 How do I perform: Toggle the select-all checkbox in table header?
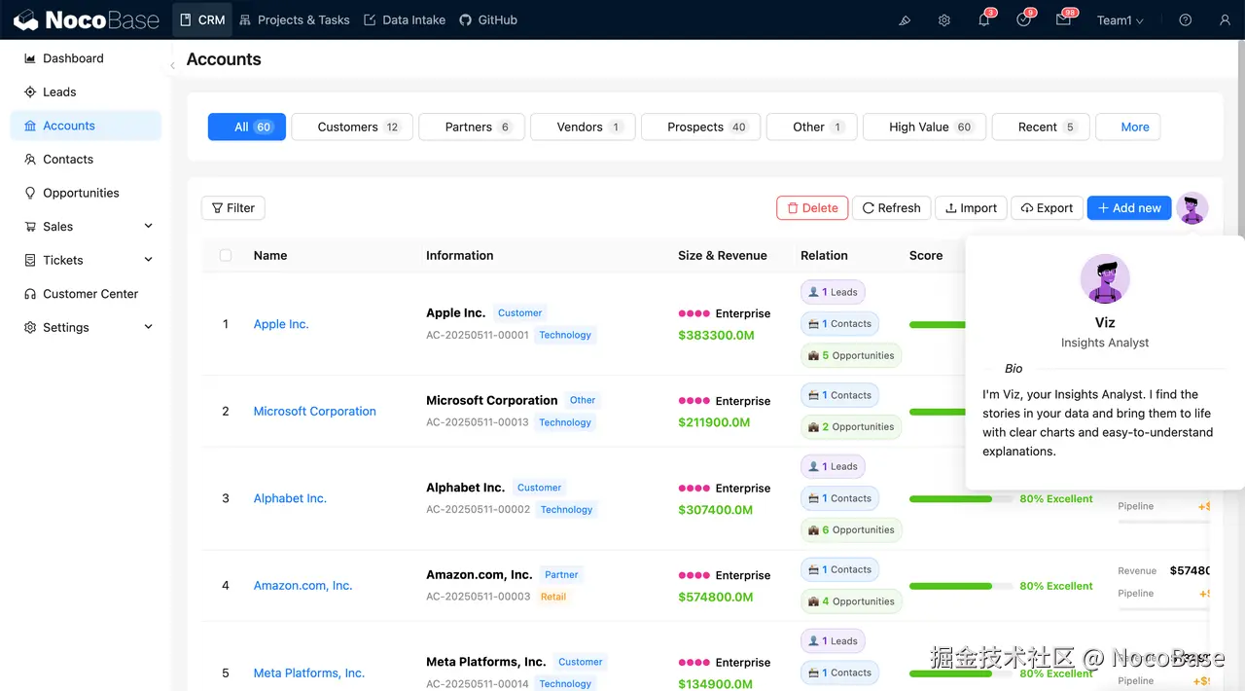(x=226, y=255)
